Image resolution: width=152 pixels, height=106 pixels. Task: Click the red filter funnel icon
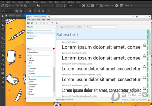click(54, 49)
